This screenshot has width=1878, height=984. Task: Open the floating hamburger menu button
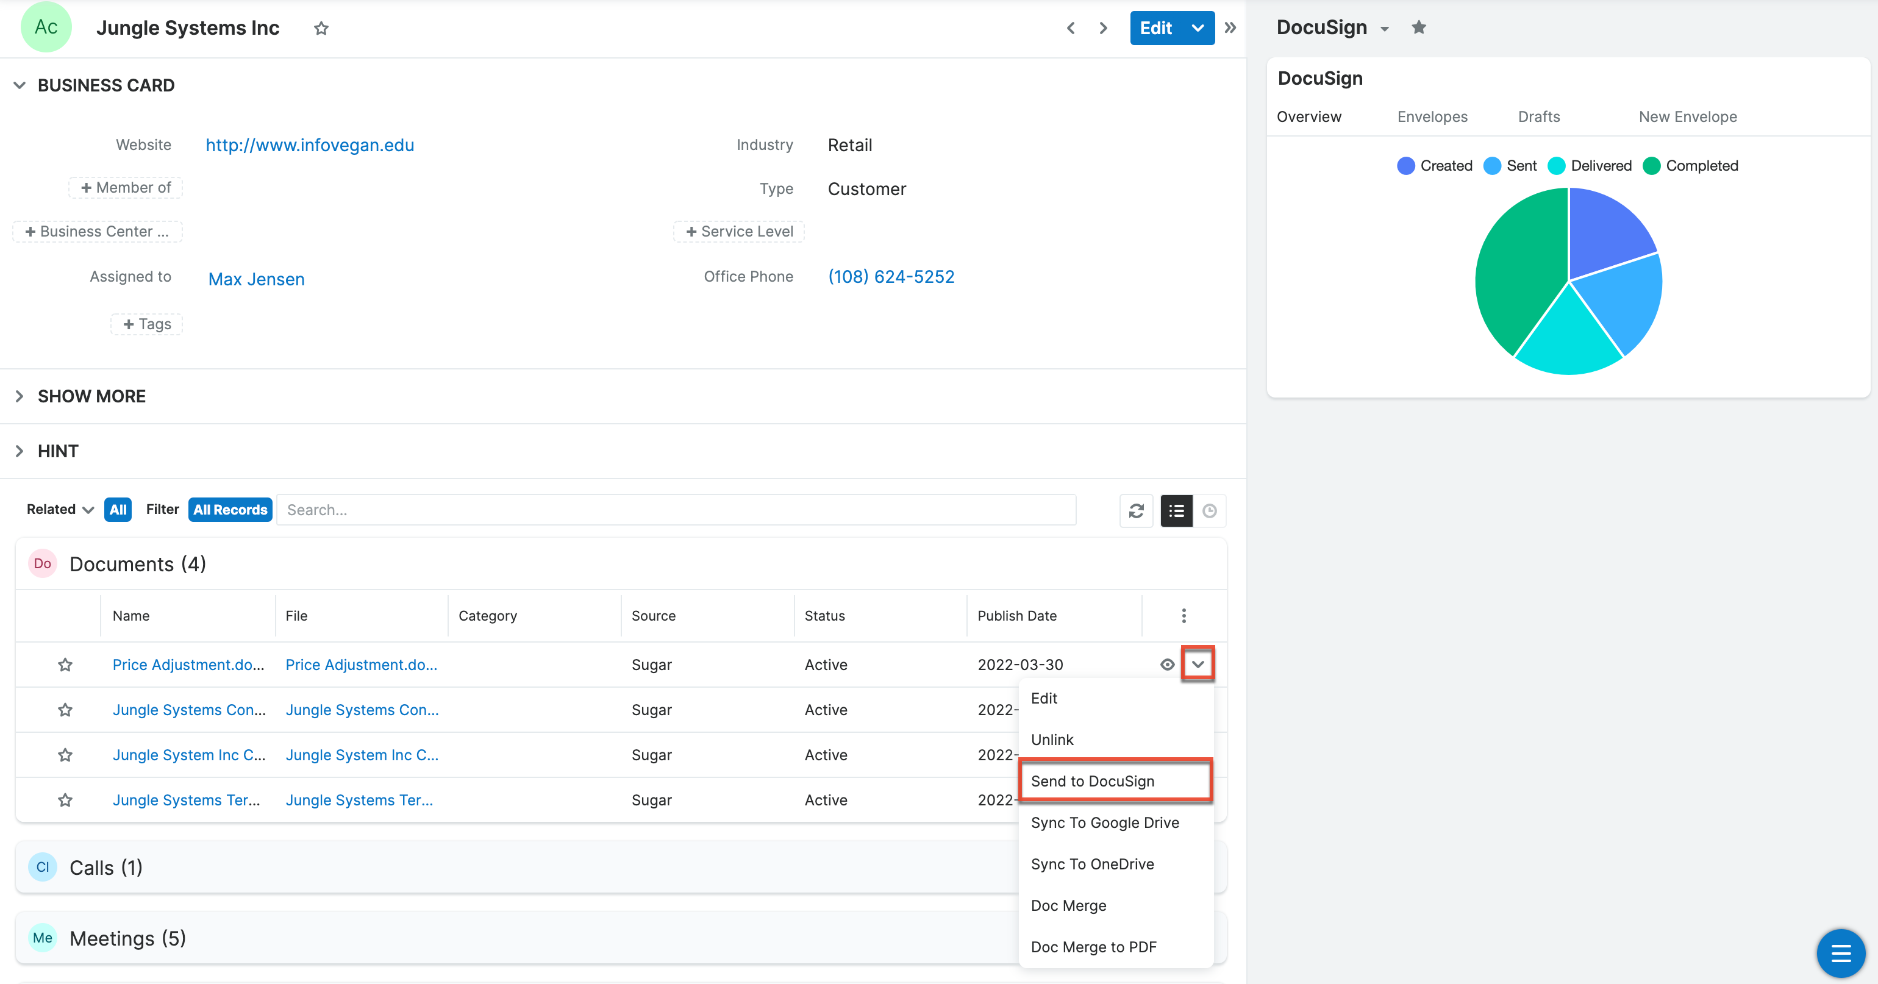click(x=1841, y=953)
